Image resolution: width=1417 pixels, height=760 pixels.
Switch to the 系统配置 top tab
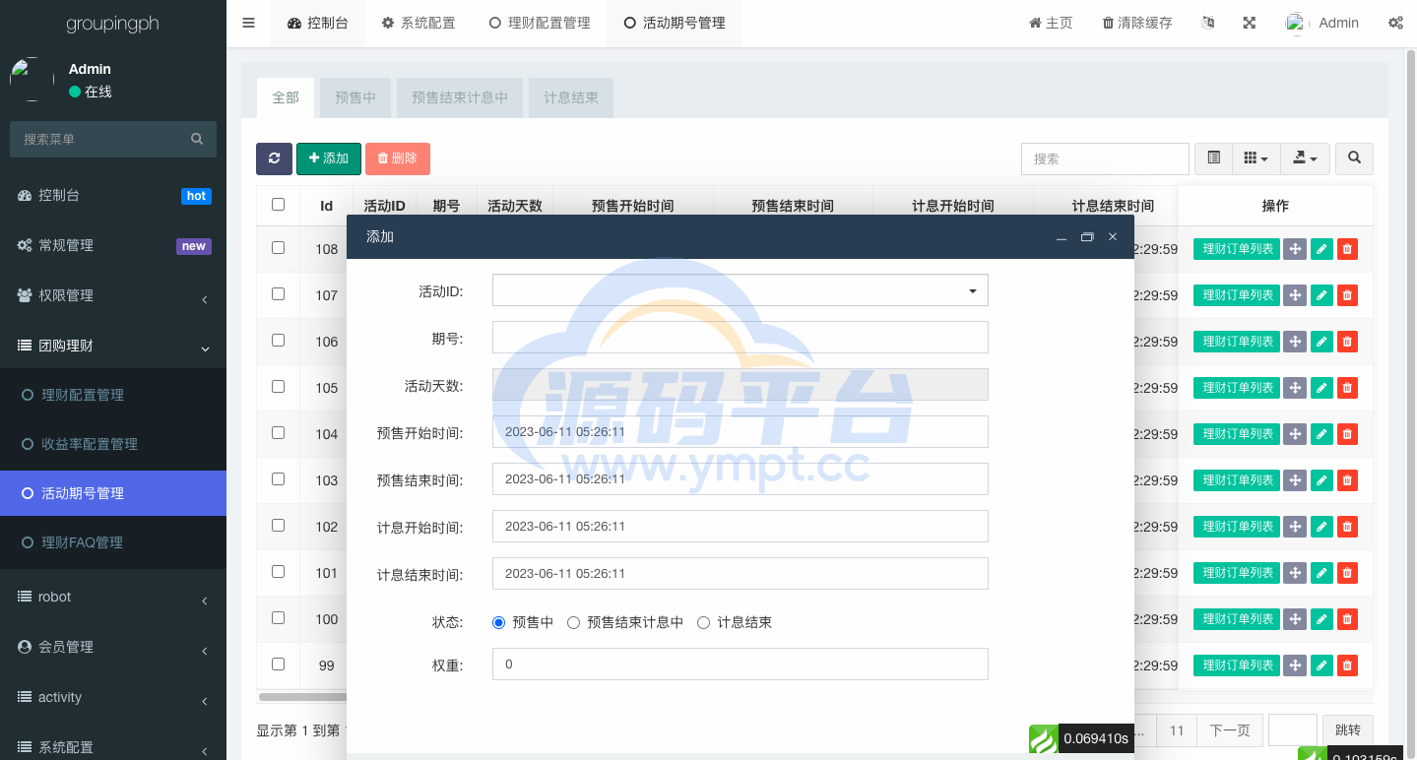pos(419,23)
